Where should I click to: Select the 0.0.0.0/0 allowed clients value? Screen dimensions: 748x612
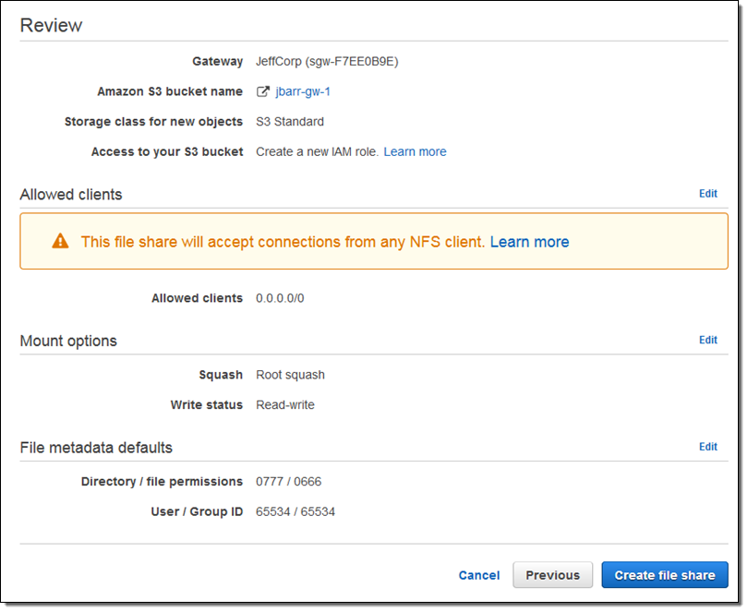(280, 298)
